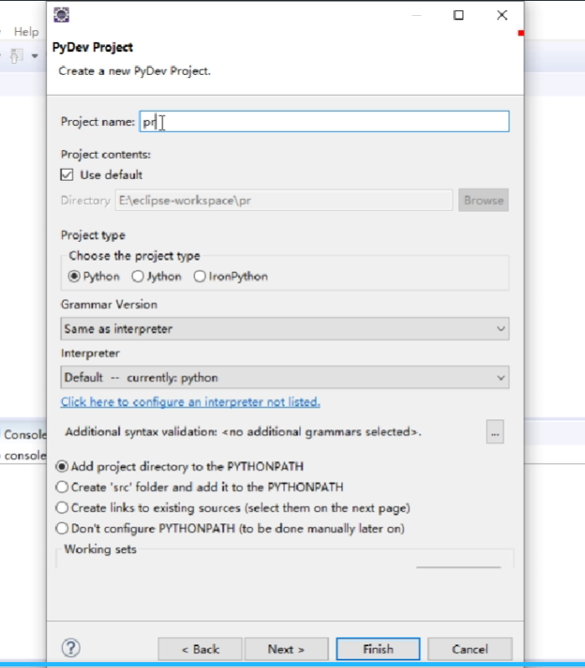Choose Create 'src' folder option

[x=62, y=487]
